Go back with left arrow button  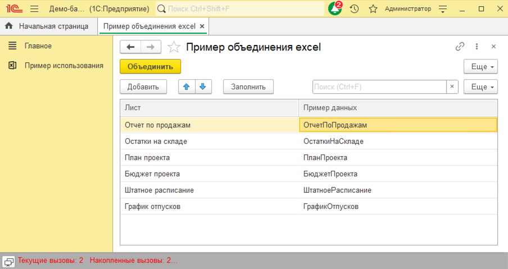tap(130, 47)
